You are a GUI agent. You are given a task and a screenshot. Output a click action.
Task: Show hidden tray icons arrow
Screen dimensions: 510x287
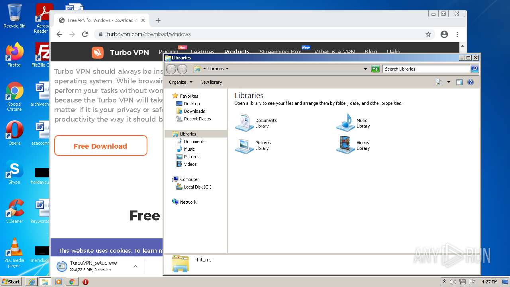coord(444,281)
